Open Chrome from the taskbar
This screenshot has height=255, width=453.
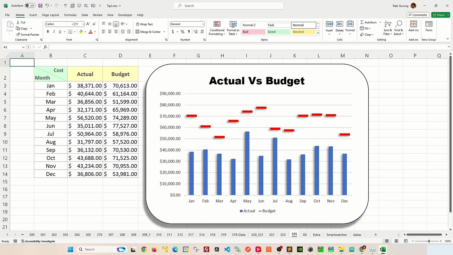[x=144, y=249]
